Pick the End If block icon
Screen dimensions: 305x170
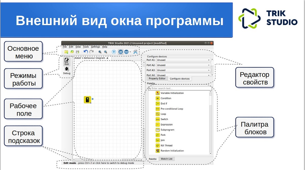(158, 104)
